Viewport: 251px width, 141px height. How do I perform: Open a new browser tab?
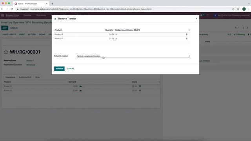pos(52,4)
